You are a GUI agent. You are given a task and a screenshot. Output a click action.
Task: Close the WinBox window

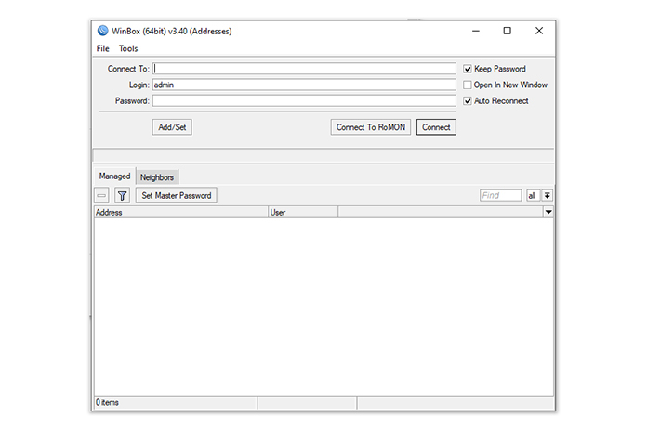(539, 31)
